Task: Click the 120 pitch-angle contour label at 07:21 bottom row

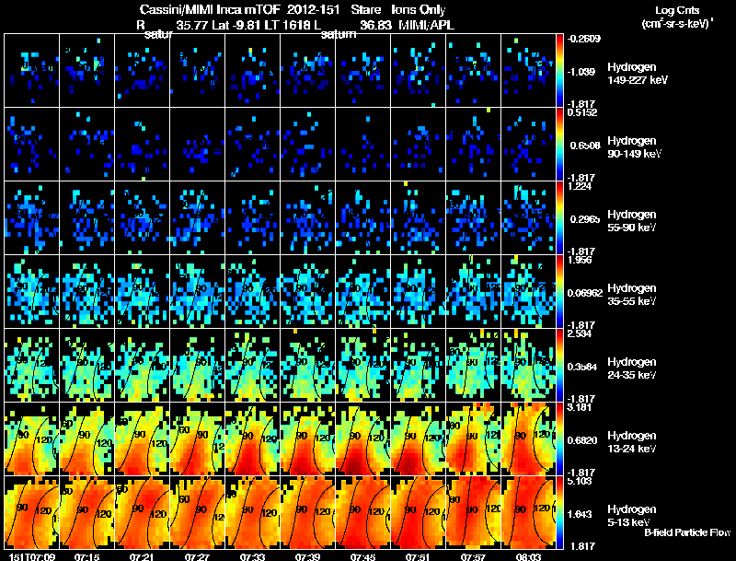Action: point(158,514)
